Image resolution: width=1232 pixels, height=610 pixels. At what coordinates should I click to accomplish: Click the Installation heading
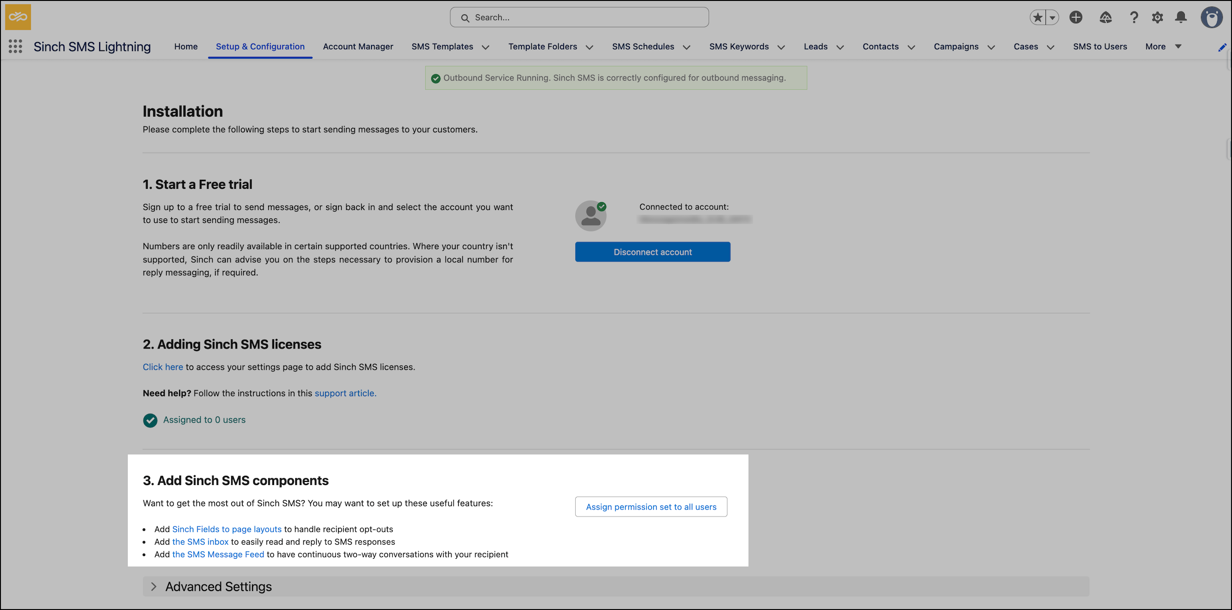coord(182,112)
